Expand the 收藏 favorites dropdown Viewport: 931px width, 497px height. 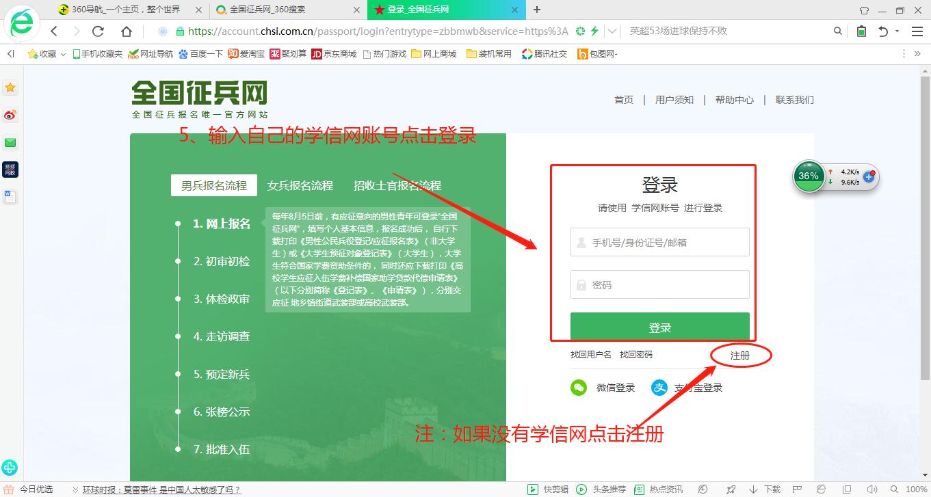(63, 54)
